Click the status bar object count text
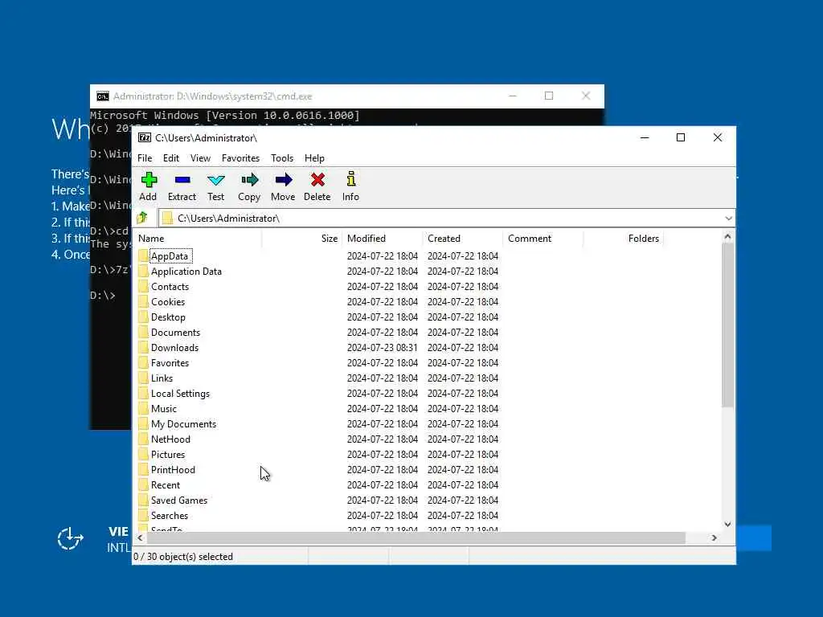This screenshot has width=823, height=617. tap(183, 557)
